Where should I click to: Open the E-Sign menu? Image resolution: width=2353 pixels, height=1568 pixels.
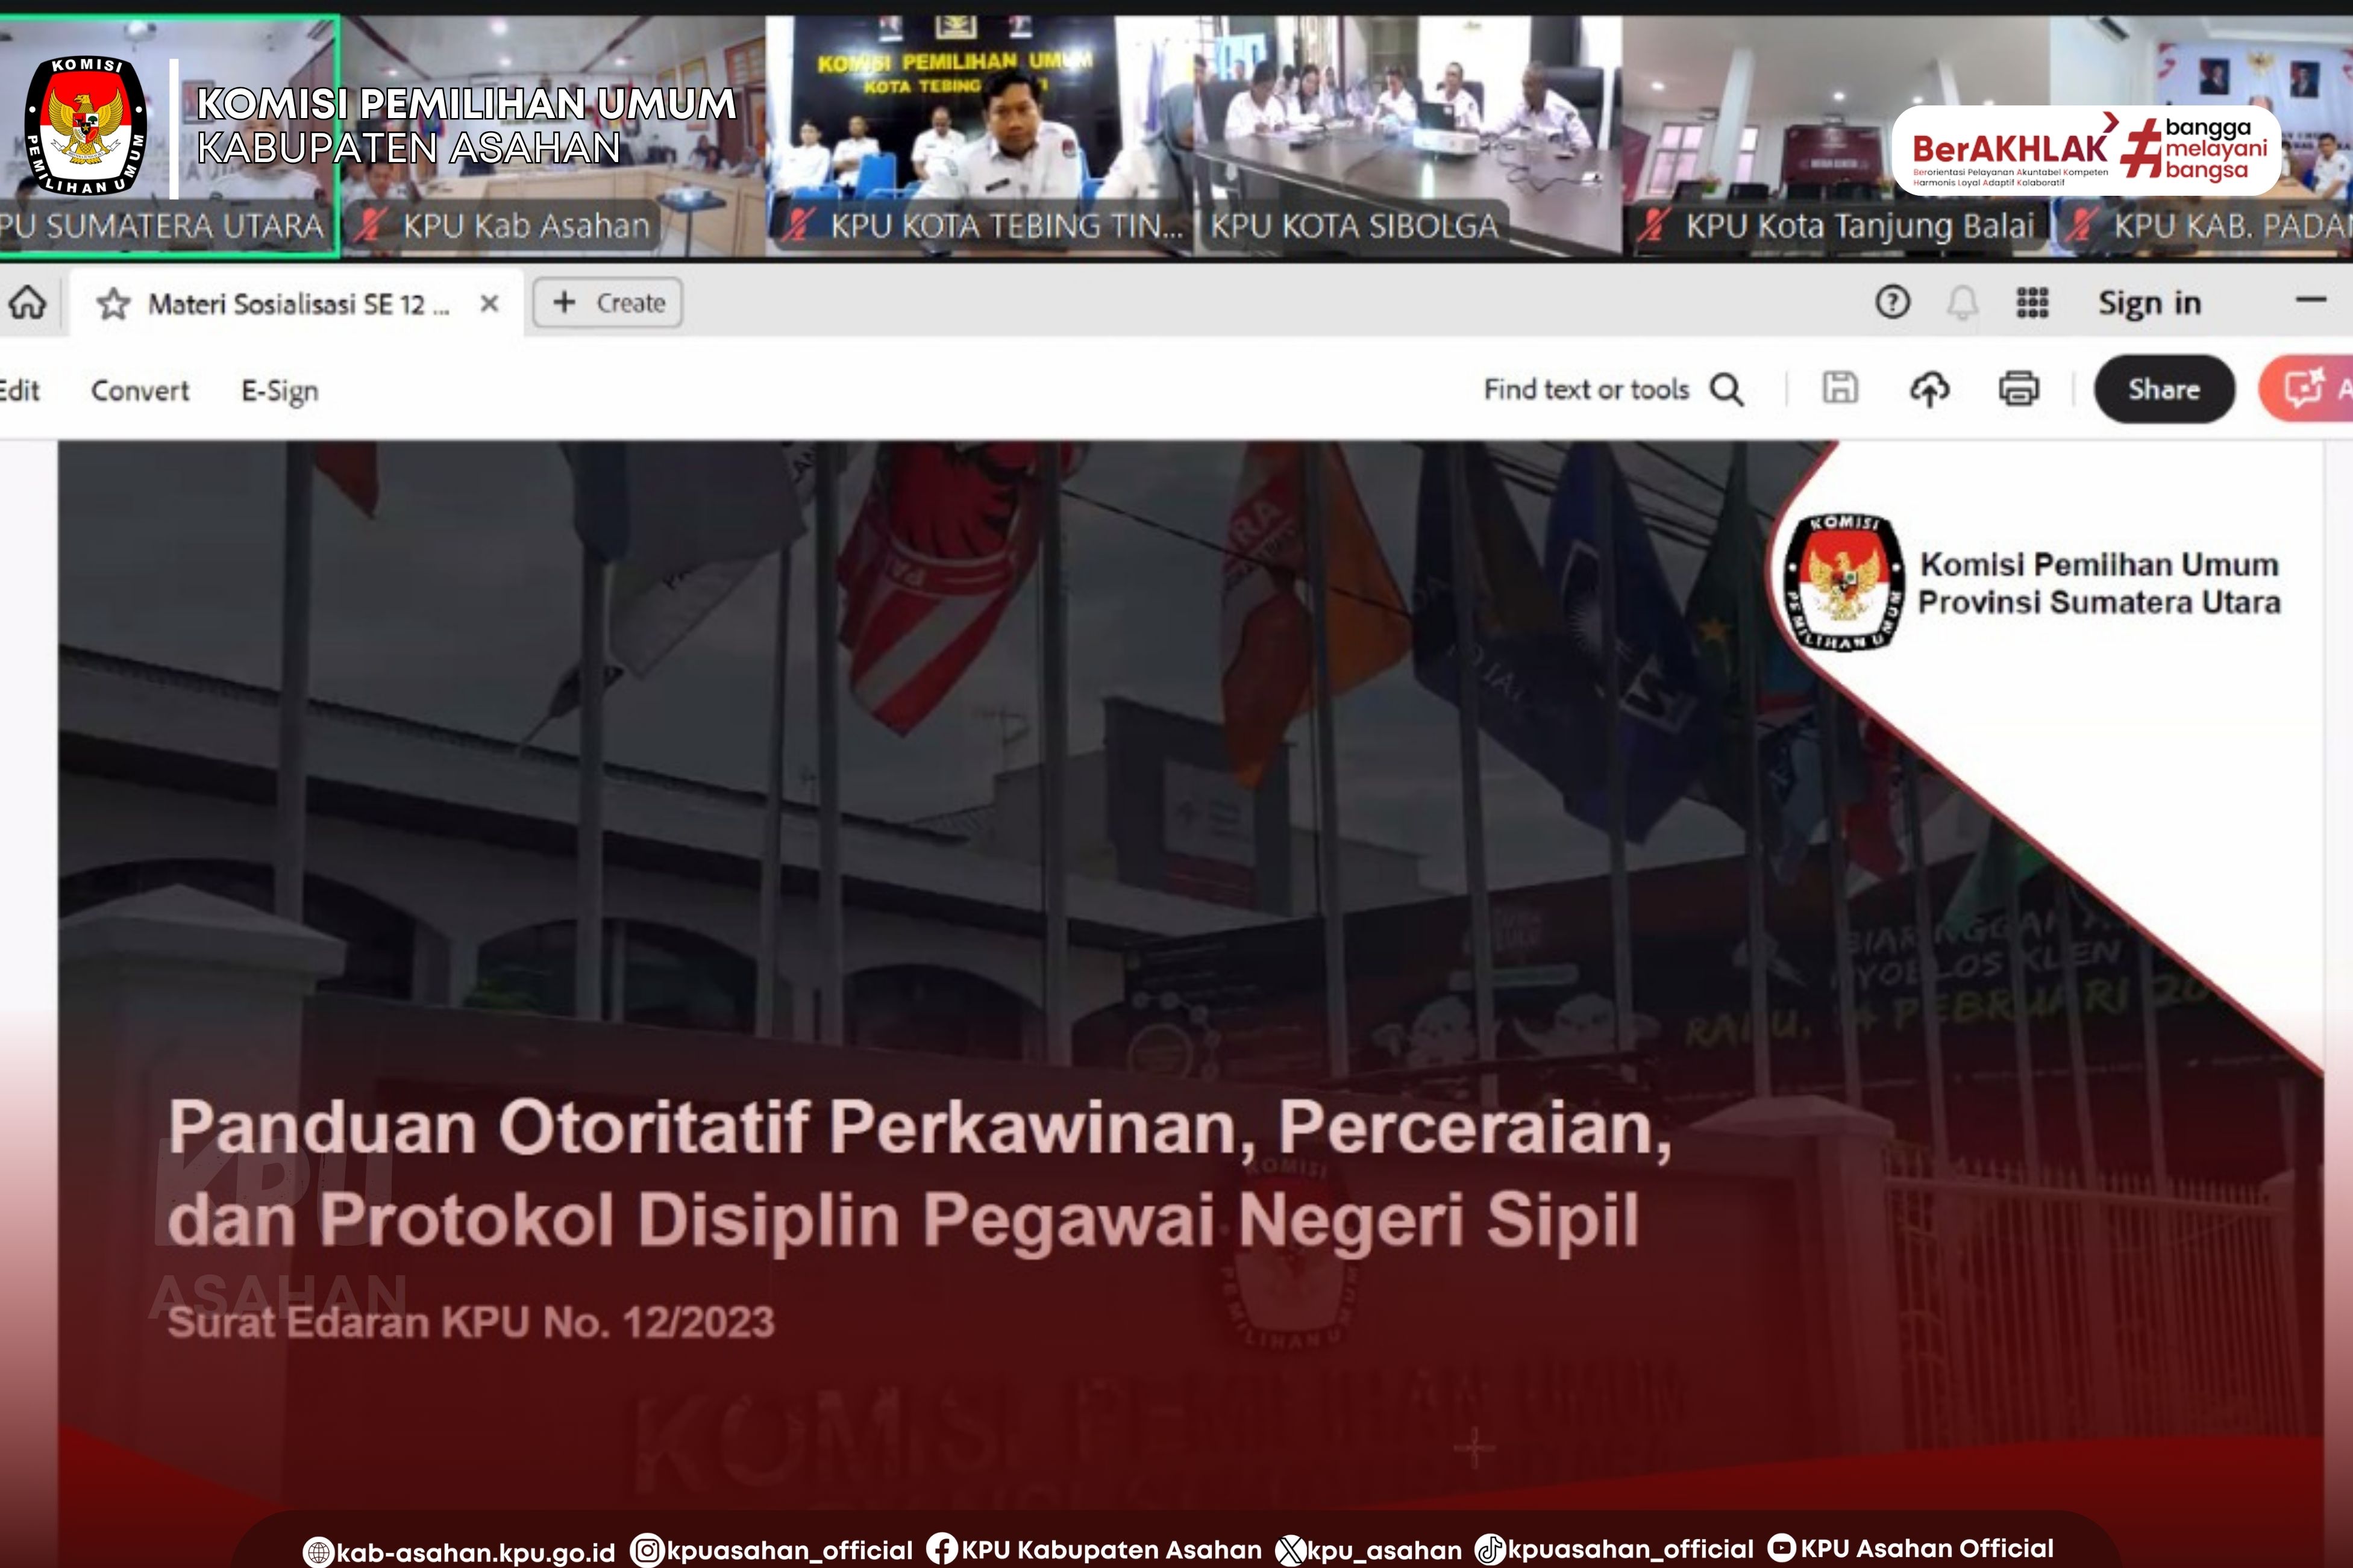(x=280, y=391)
